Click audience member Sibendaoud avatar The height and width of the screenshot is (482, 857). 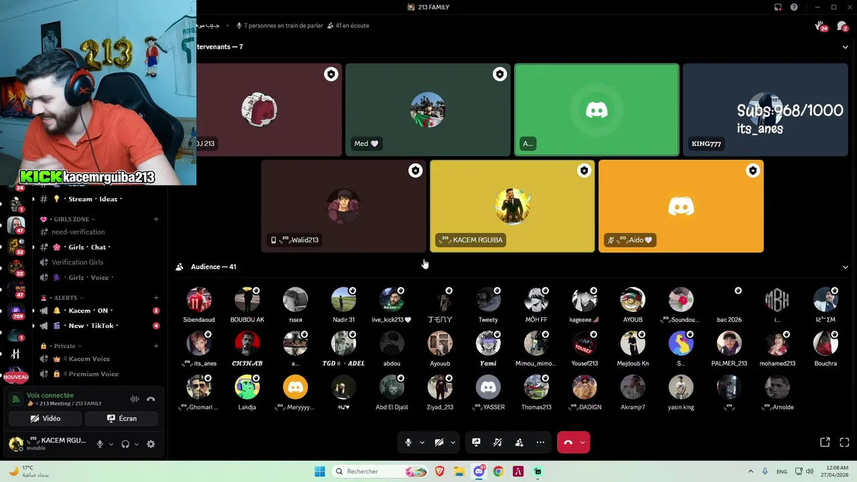click(x=199, y=300)
